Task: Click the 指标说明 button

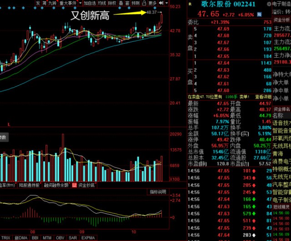Action: (158, 192)
